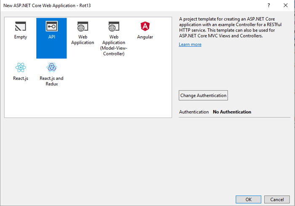Select the API project template
The height and width of the screenshot is (206, 295).
(51, 38)
